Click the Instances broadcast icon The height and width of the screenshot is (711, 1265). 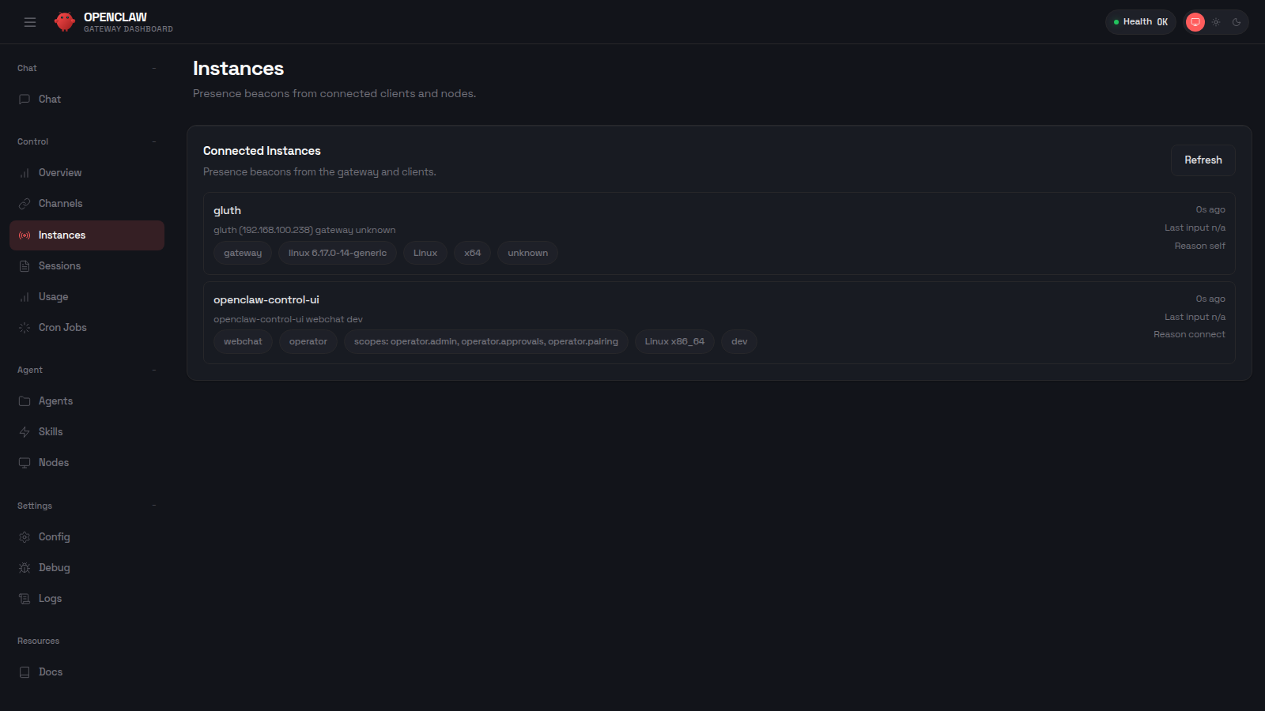(25, 235)
